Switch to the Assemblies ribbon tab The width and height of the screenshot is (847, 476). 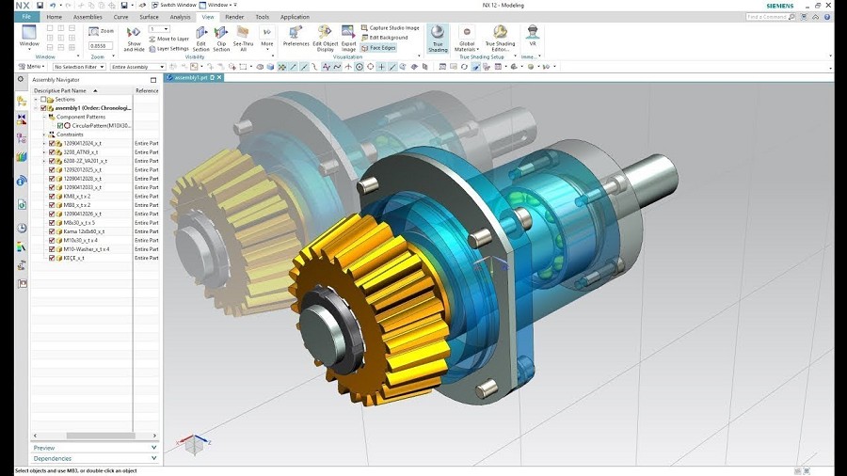point(88,17)
